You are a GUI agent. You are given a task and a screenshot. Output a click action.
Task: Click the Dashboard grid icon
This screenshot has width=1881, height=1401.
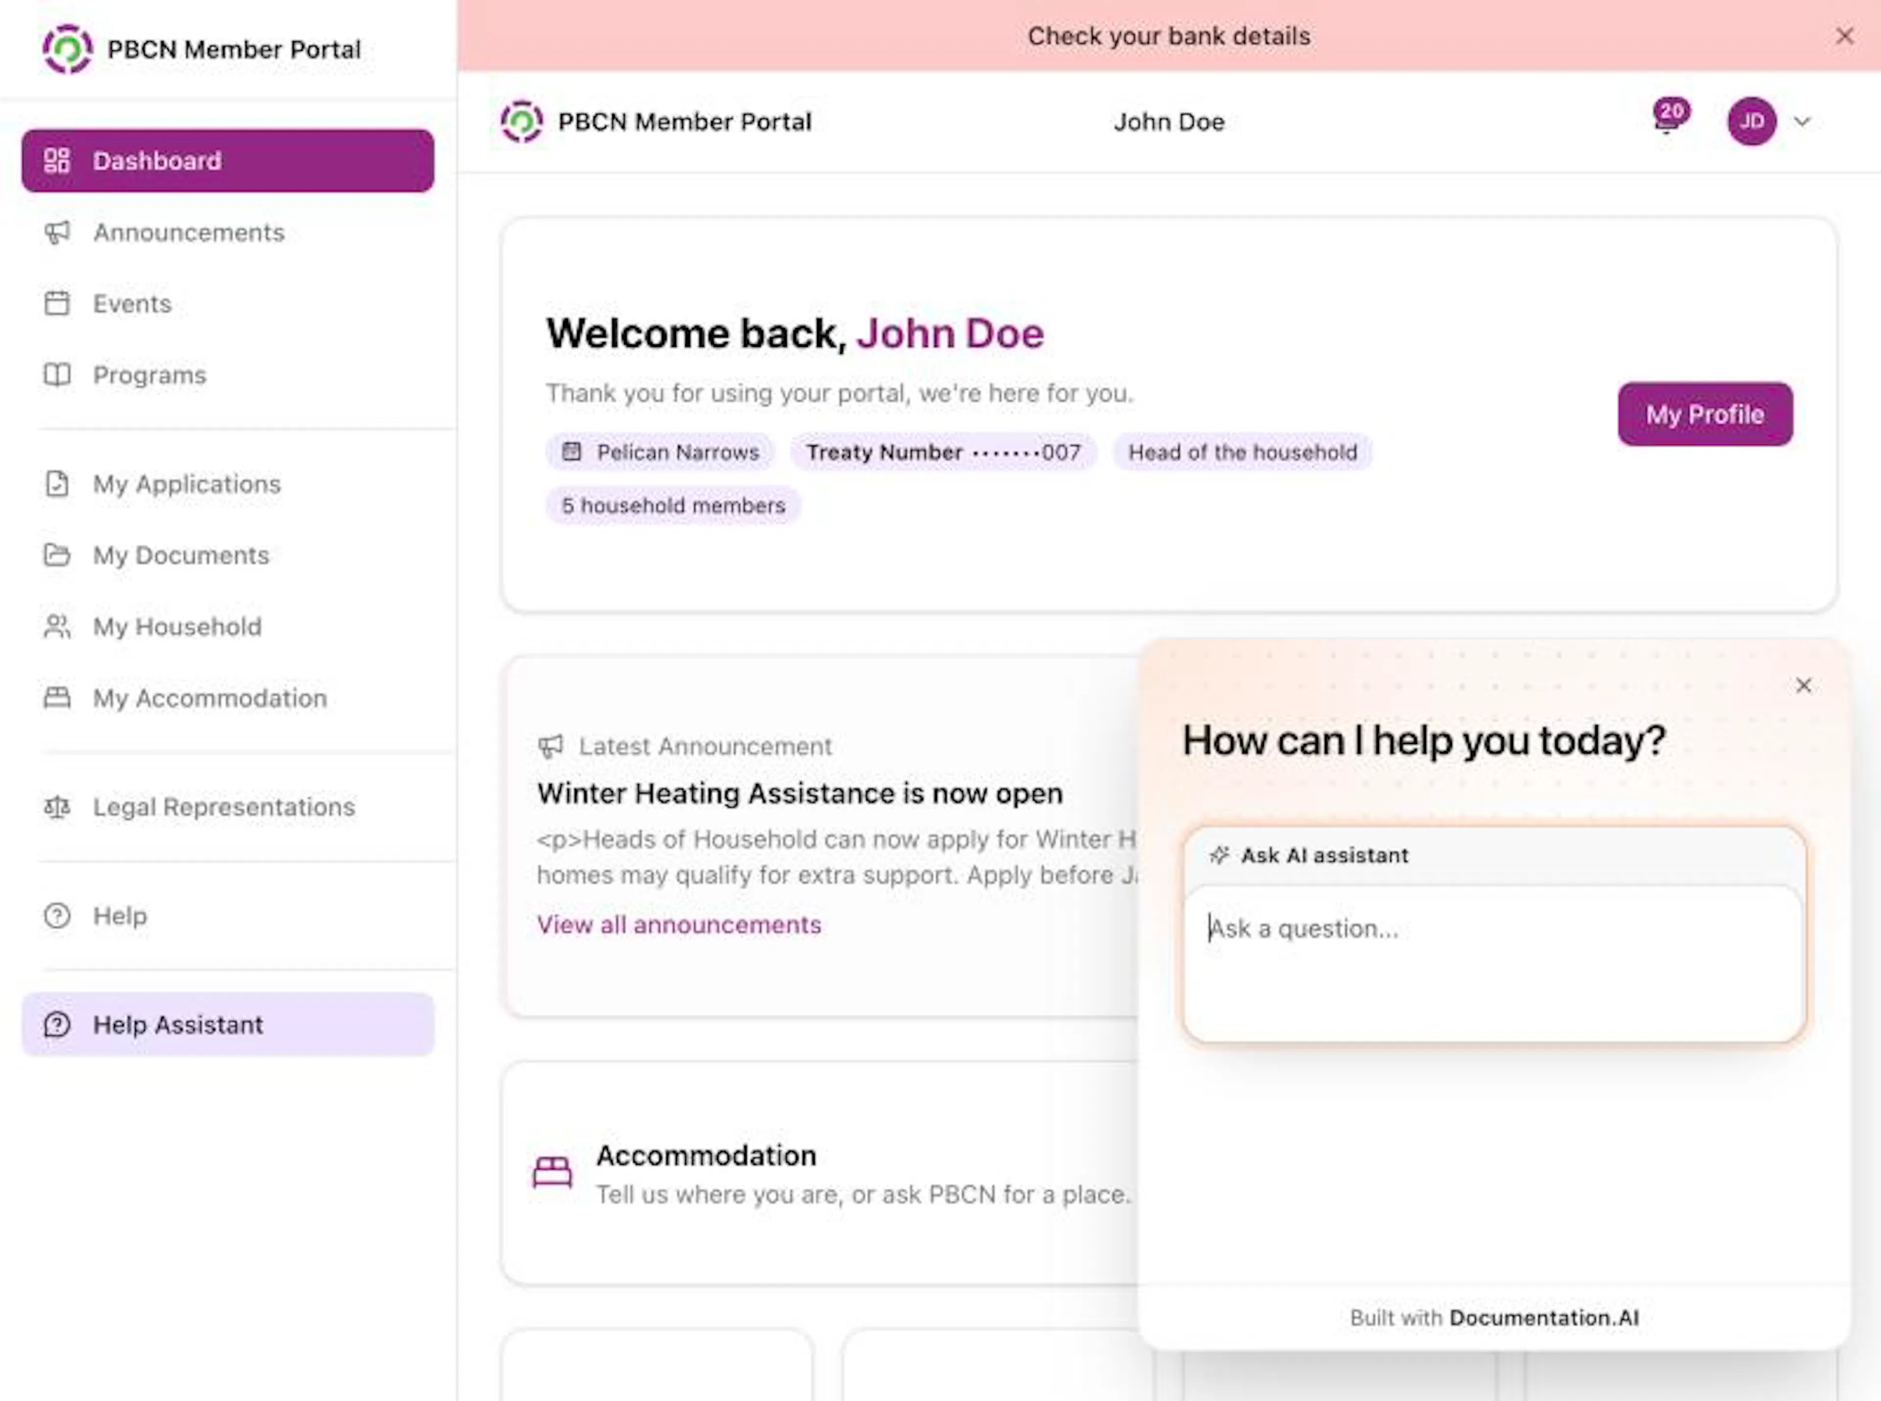57,160
